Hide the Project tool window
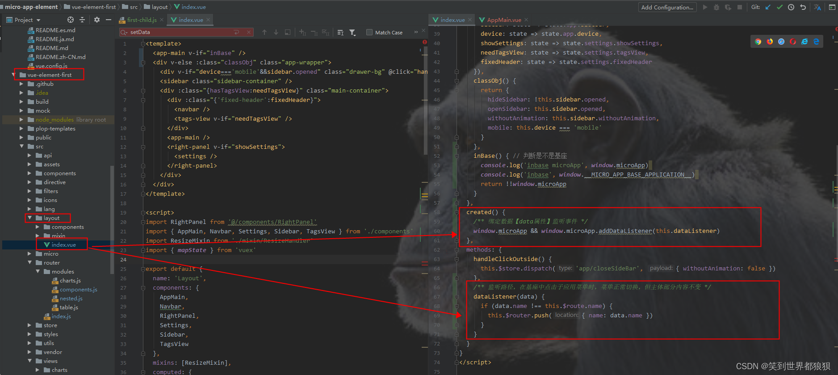This screenshot has width=838, height=375. click(109, 20)
